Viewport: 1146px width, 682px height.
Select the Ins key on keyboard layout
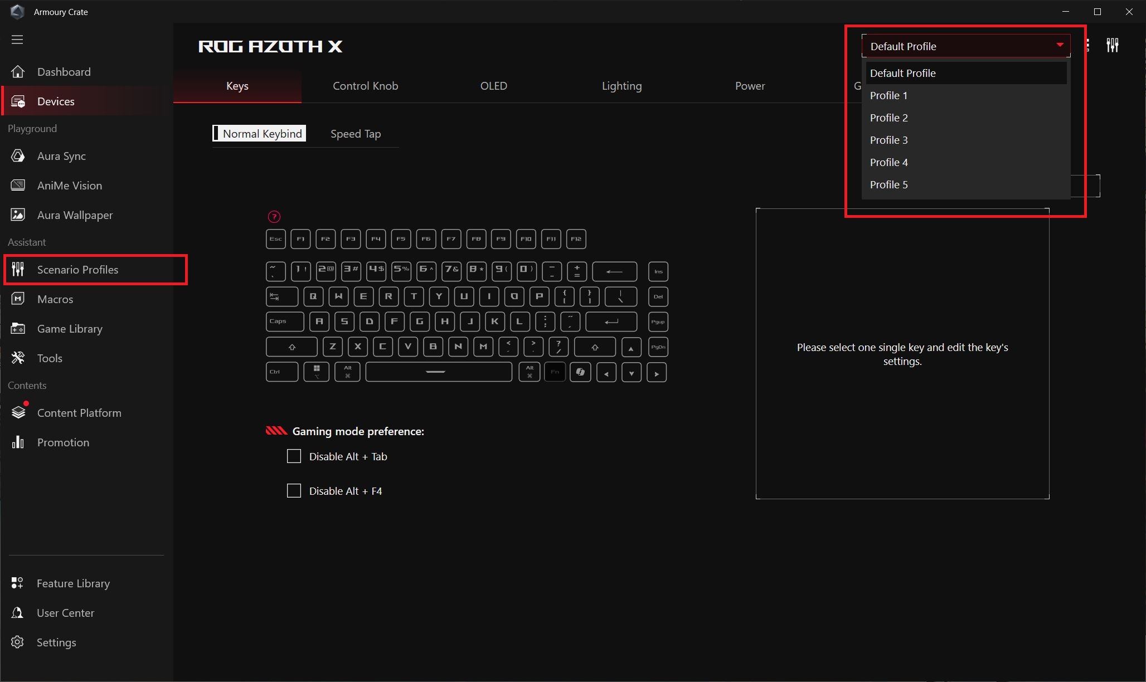658,271
